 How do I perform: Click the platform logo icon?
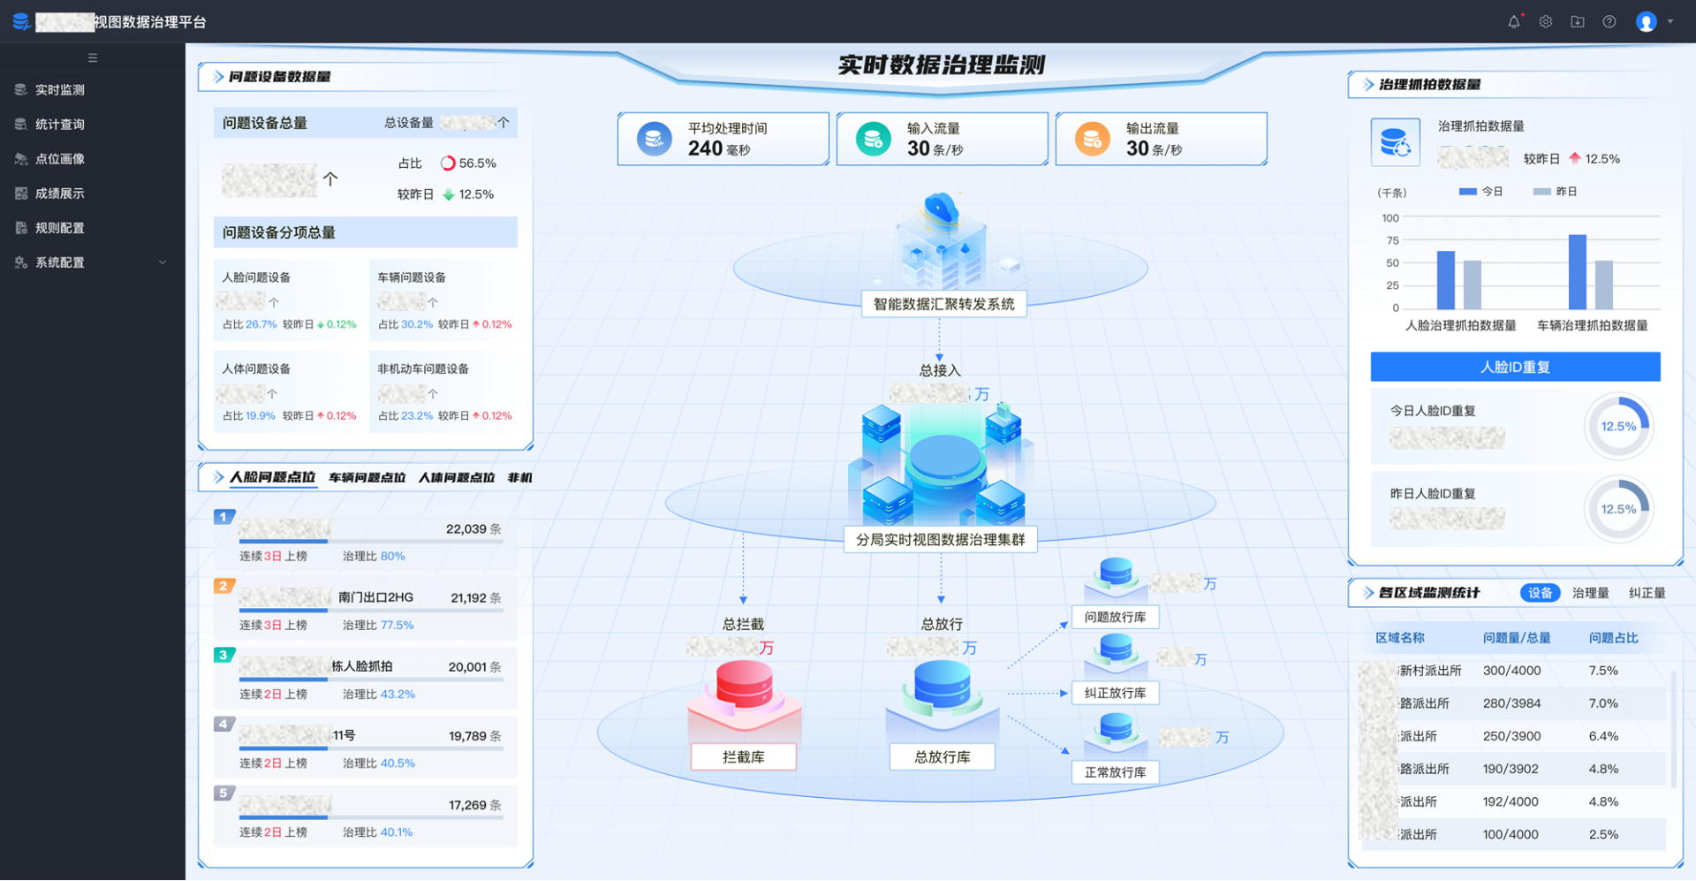21,21
